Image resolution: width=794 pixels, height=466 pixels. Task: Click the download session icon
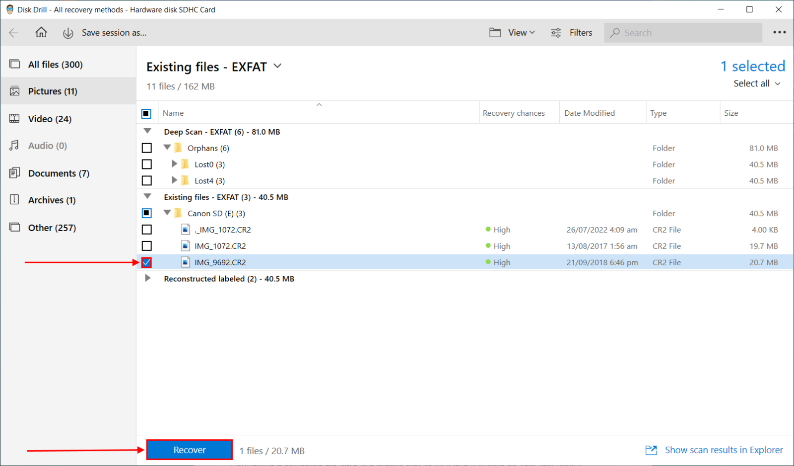(68, 33)
